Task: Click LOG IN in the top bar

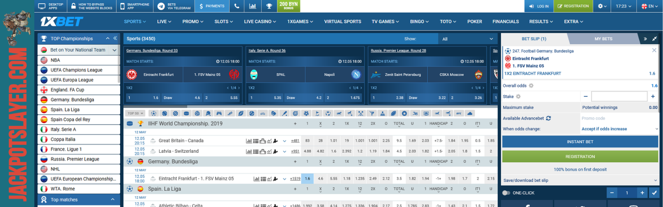Action: [x=539, y=6]
